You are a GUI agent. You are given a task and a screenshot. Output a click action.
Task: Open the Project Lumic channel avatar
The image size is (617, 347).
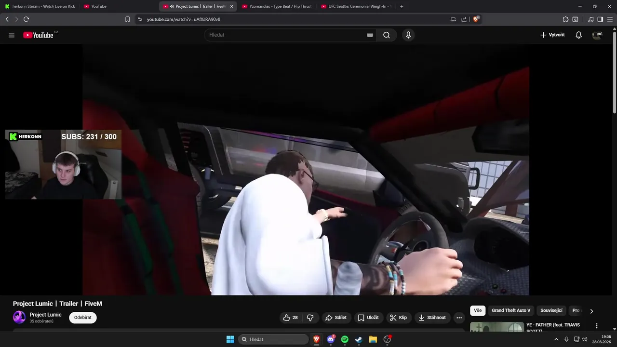[19, 317]
